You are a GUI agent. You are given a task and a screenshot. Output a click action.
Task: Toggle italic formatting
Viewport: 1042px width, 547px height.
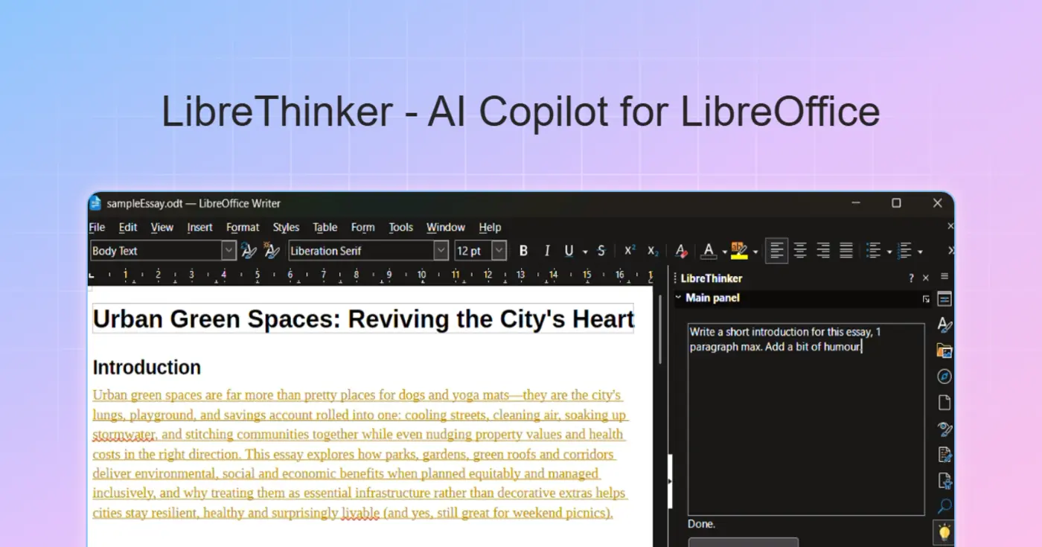pyautogui.click(x=547, y=251)
